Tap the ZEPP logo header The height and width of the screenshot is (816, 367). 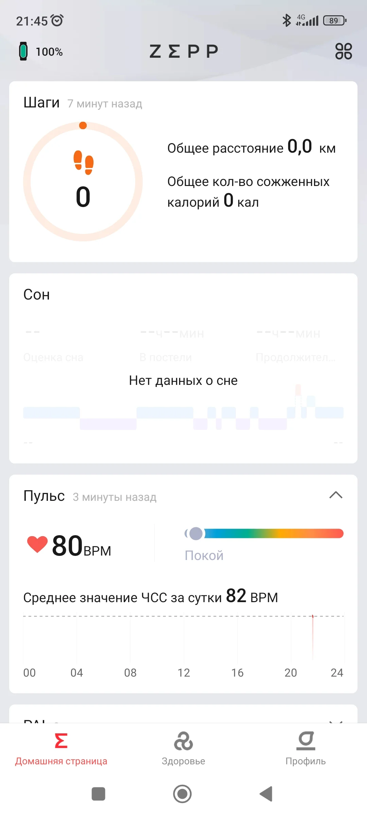183,51
